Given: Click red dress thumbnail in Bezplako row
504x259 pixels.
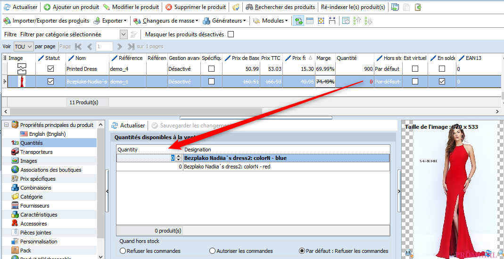Looking at the screenshot, I should tap(21, 82).
